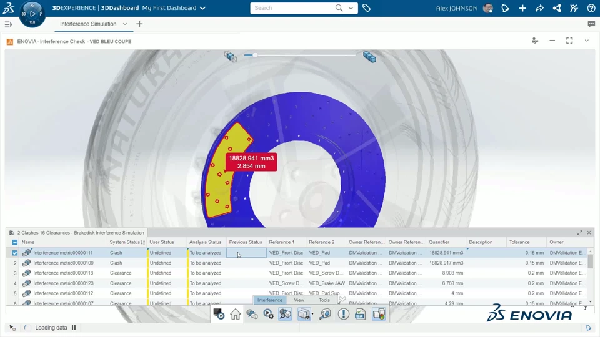Viewport: 600px width, 337px height.
Task: Open notifications bell
Action: (x=505, y=8)
